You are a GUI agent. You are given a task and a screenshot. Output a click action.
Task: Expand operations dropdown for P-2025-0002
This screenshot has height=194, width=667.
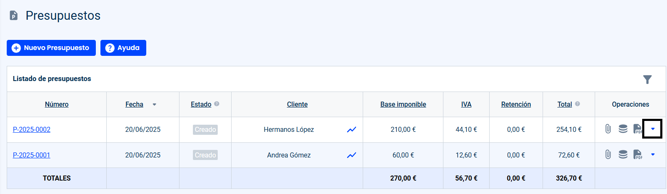point(653,129)
